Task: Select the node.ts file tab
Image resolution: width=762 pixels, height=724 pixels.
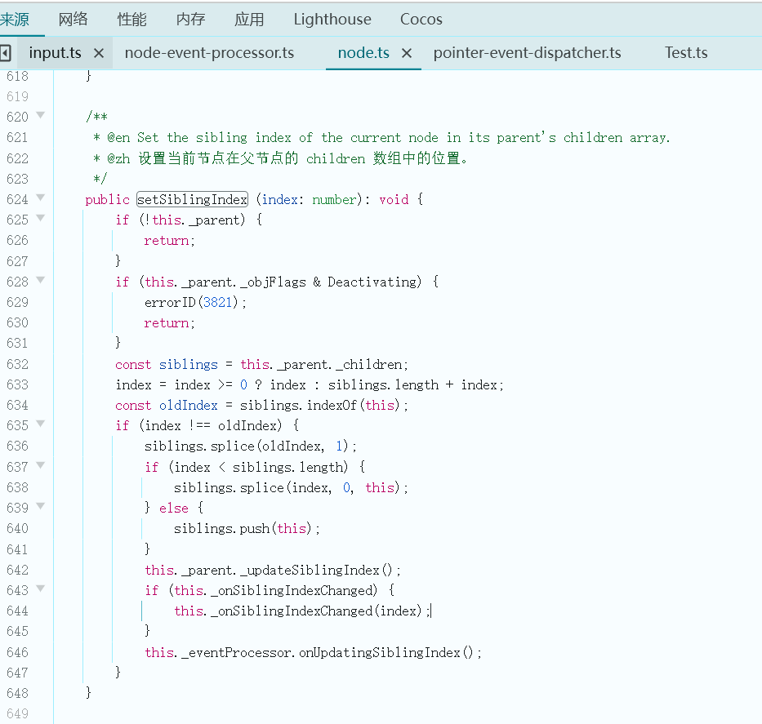Action: coord(363,52)
